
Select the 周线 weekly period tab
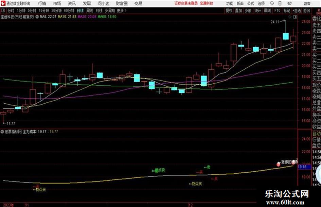click(x=90, y=11)
